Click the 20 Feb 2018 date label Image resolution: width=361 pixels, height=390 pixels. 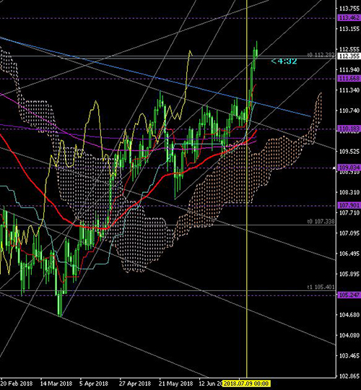coord(17,383)
